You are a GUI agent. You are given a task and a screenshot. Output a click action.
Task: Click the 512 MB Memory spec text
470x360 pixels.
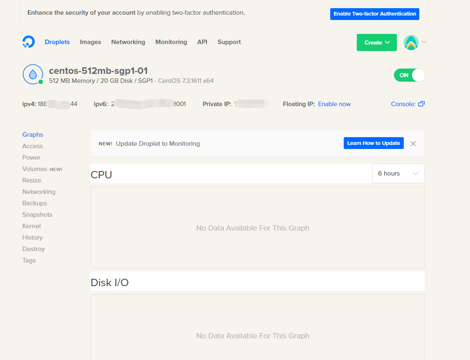(72, 81)
